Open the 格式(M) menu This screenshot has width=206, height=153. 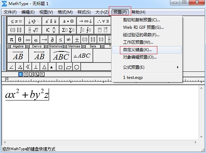pyautogui.click(x=65, y=12)
